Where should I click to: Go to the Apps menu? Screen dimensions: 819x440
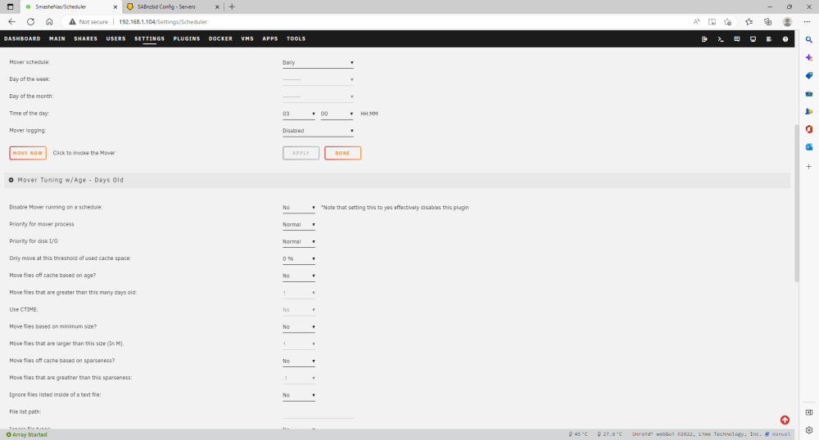(270, 38)
